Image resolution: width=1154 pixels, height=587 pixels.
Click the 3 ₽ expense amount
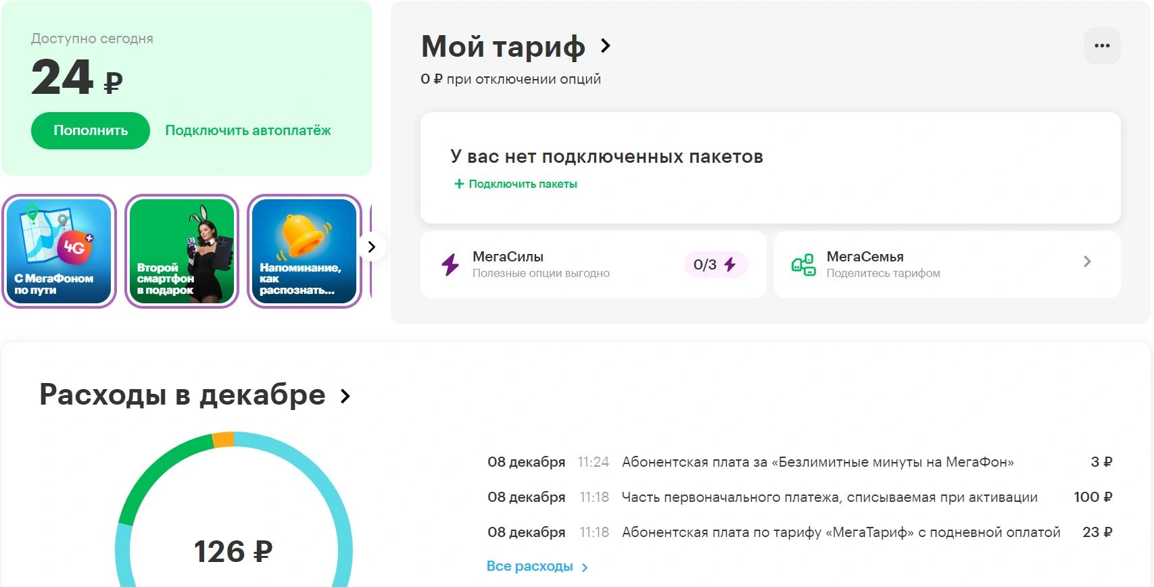click(1101, 462)
